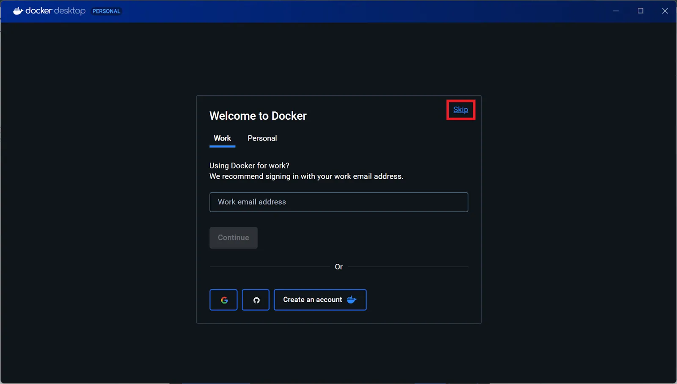The height and width of the screenshot is (384, 677).
Task: Open the Personal sign-in section
Action: (262, 138)
